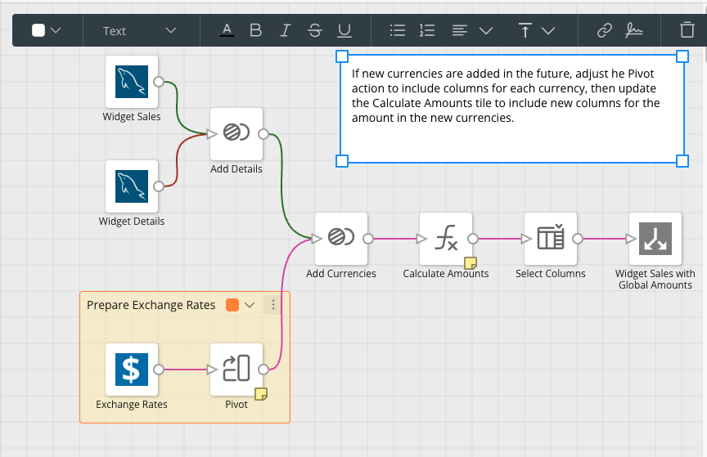Click the Exchange Rates label
Image resolution: width=707 pixels, height=457 pixels.
coord(132,404)
